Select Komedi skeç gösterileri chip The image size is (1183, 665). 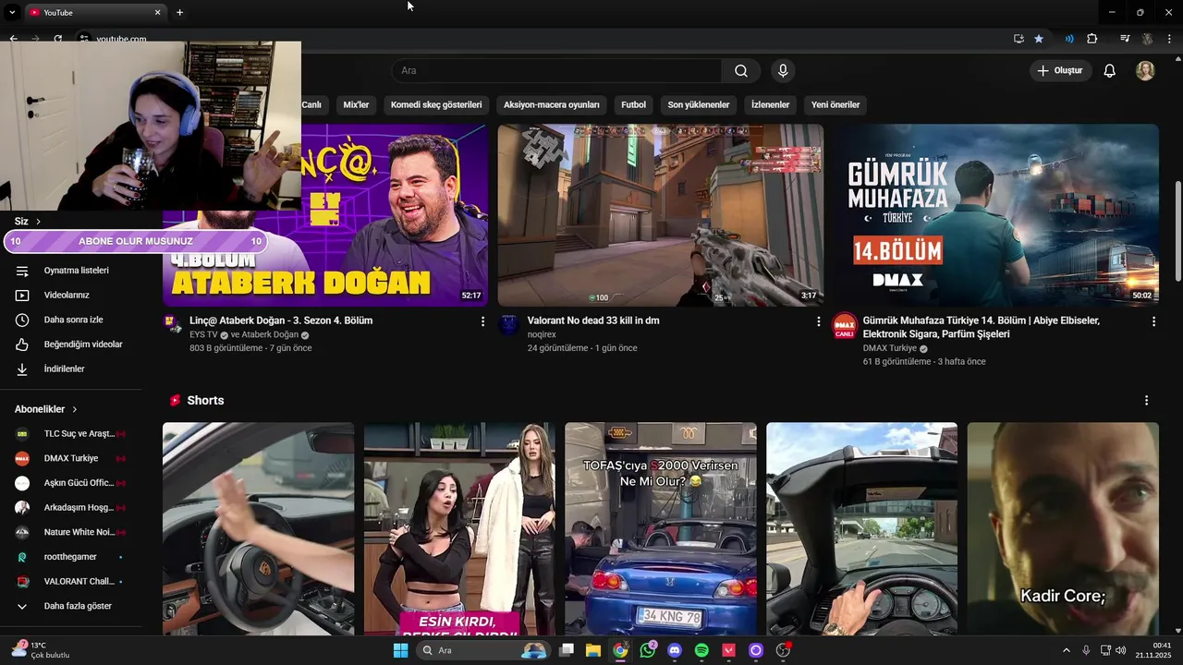[436, 104]
